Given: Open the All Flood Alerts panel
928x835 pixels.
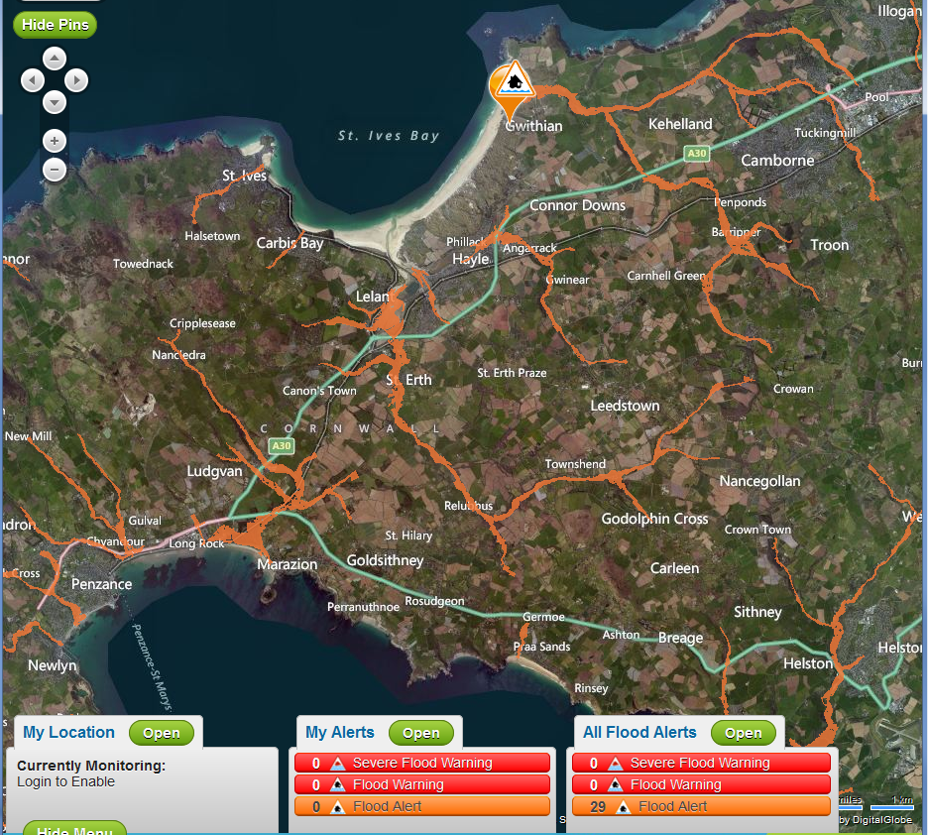Looking at the screenshot, I should [x=743, y=733].
